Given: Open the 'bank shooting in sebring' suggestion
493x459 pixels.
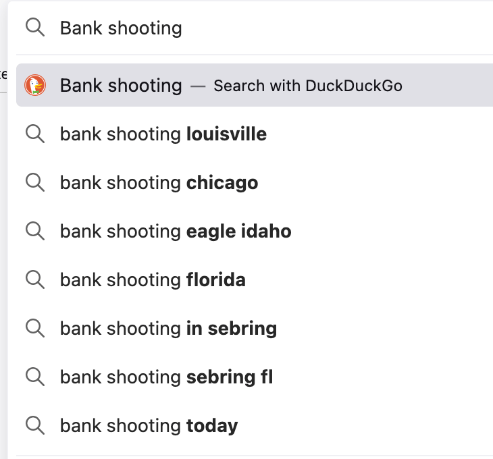Looking at the screenshot, I should (168, 329).
